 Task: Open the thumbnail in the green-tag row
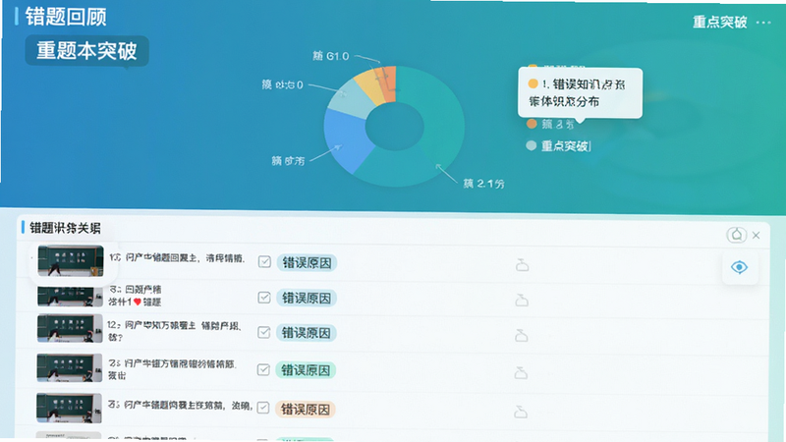pos(69,367)
